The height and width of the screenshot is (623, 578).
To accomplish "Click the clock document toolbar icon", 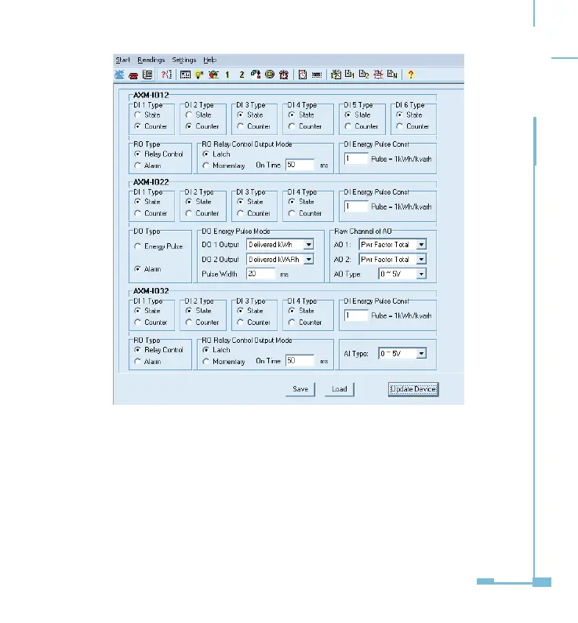I will pos(303,75).
